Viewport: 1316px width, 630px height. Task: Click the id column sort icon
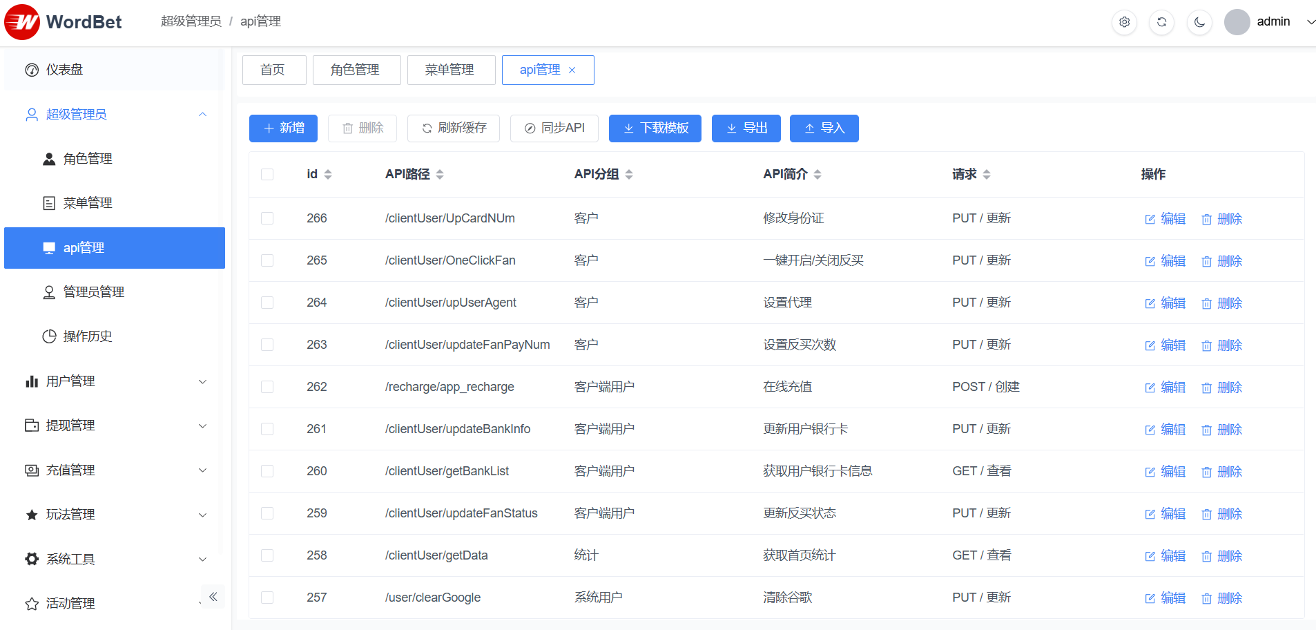[328, 175]
